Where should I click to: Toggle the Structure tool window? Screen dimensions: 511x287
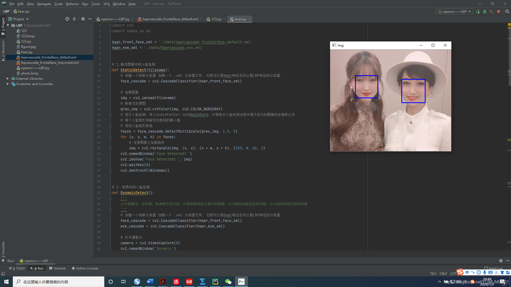pyautogui.click(x=3, y=50)
